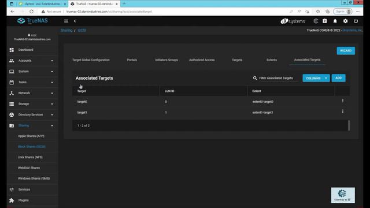
Task: Click the Plugins puzzle icon
Action: 12,200
